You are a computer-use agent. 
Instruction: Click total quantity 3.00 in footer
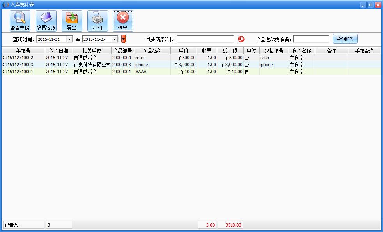pos(207,225)
